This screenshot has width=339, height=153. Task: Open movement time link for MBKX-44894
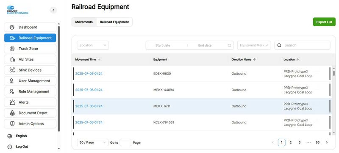[x=89, y=90]
